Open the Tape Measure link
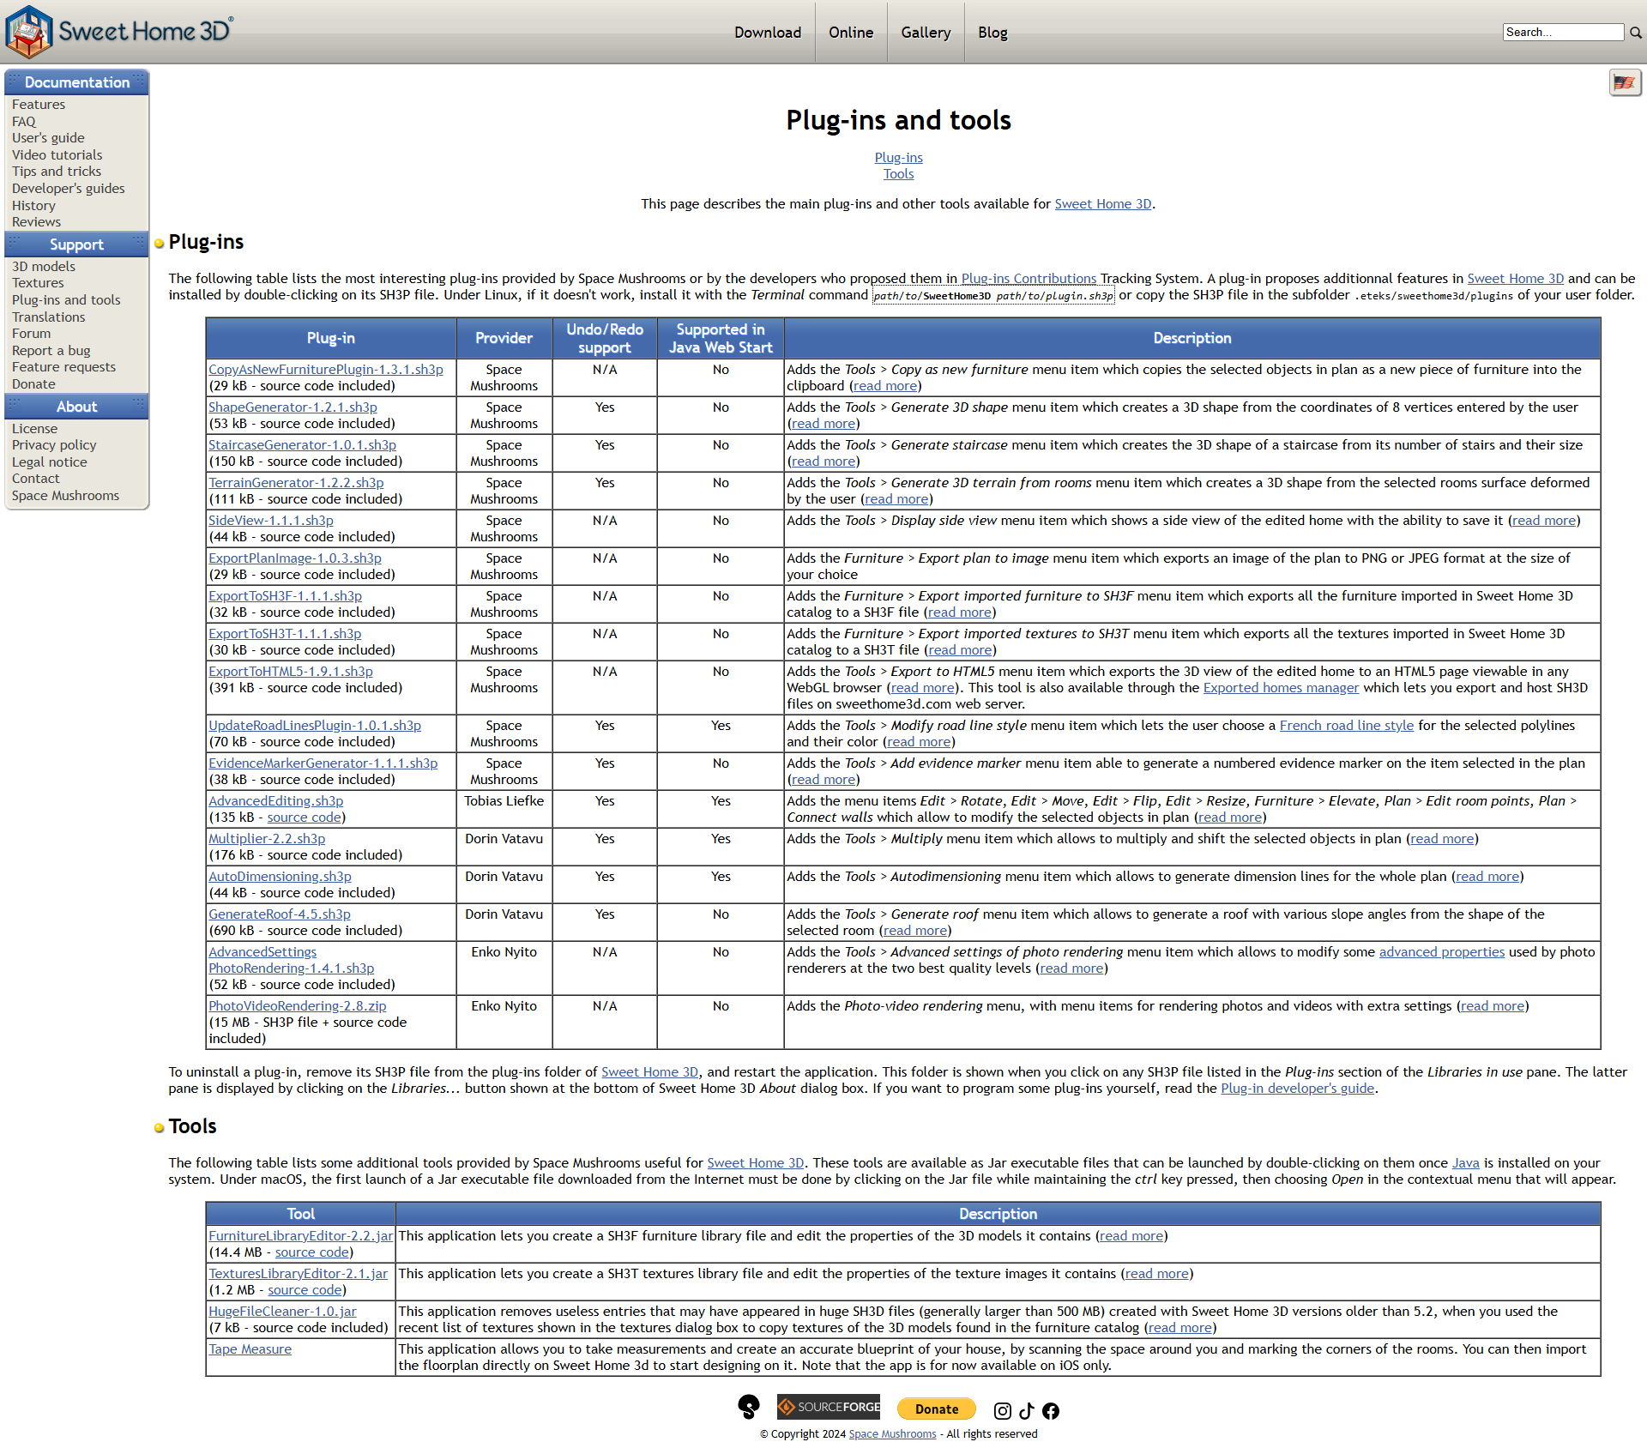Image resolution: width=1647 pixels, height=1448 pixels. tap(250, 1348)
